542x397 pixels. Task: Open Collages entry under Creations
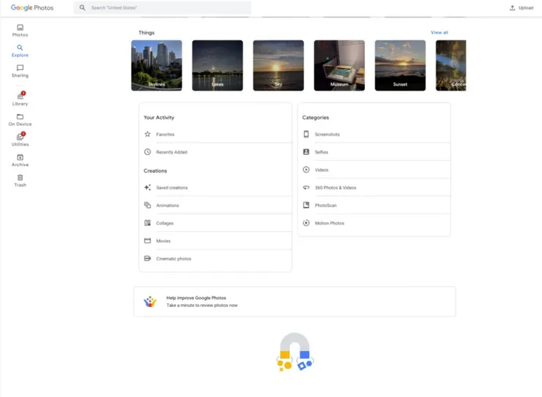(215, 223)
